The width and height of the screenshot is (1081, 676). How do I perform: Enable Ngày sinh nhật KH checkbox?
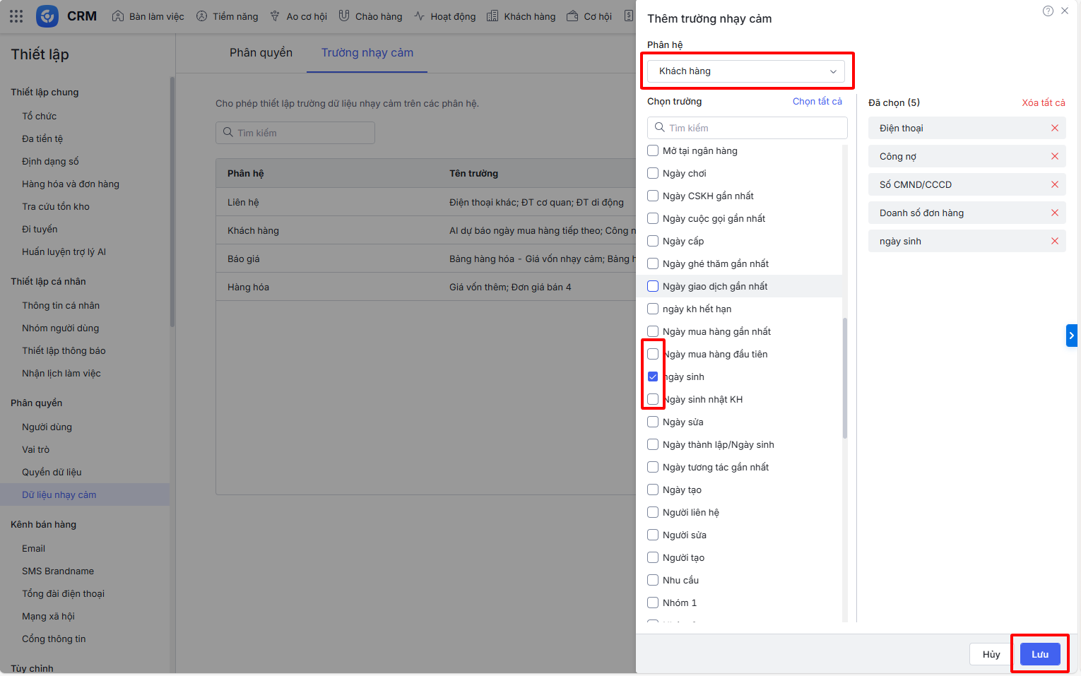click(x=653, y=399)
